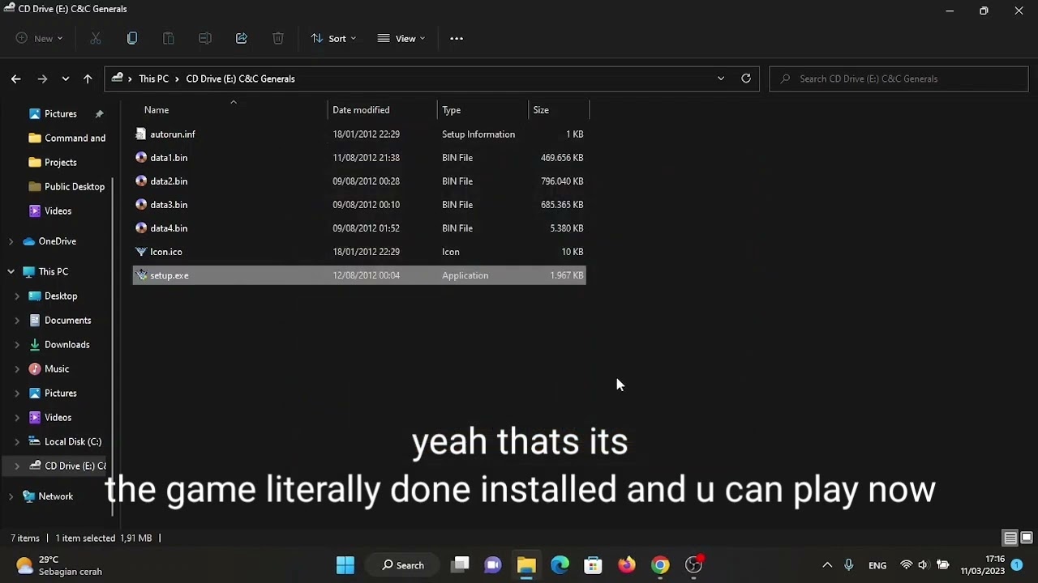This screenshot has width=1038, height=583.
Task: Expand the Downloads tree node
Action: 17,345
